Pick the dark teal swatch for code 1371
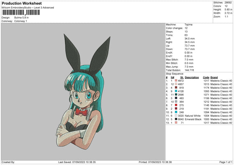Screen dimensions: 234x165 [176, 95]
